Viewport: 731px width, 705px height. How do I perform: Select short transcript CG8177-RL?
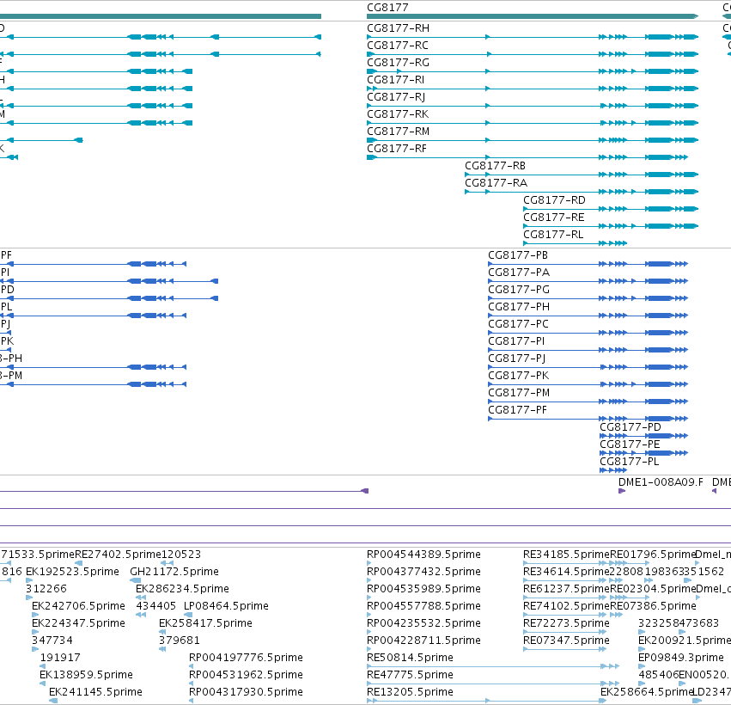(x=553, y=235)
